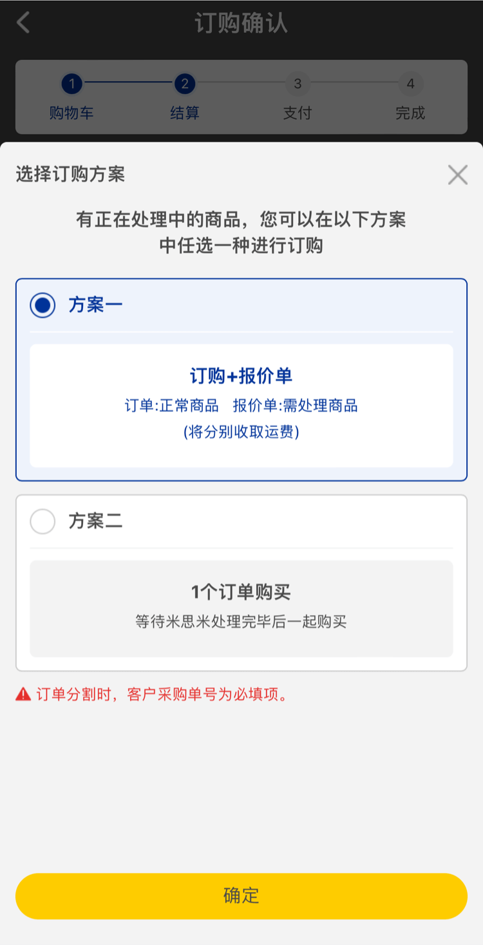Select the 方案二 radio button
Image resolution: width=483 pixels, height=945 pixels.
click(x=43, y=521)
